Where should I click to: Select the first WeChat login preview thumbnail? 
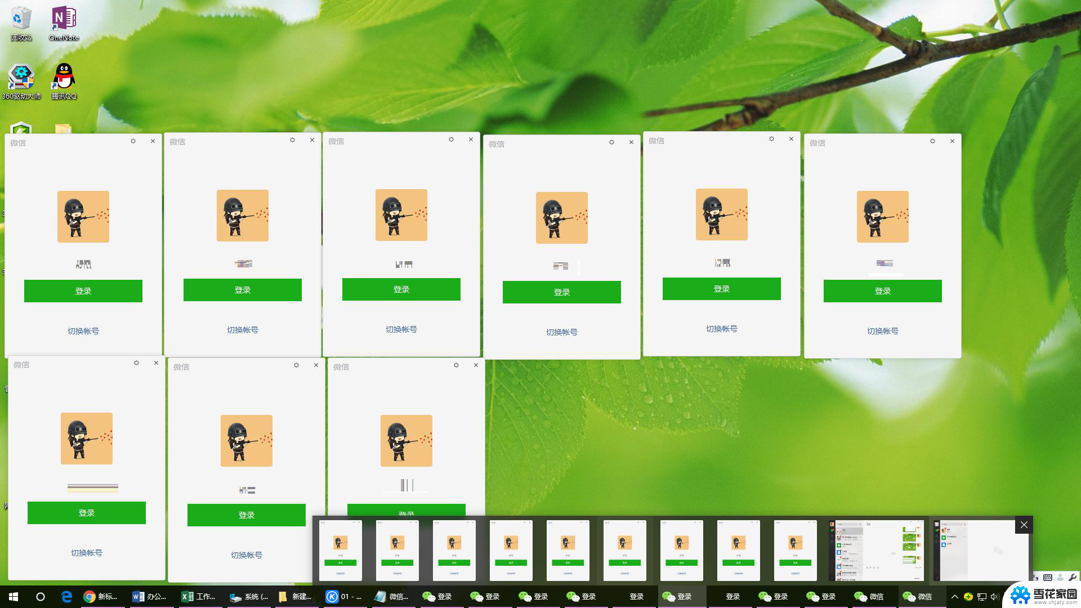click(x=341, y=550)
